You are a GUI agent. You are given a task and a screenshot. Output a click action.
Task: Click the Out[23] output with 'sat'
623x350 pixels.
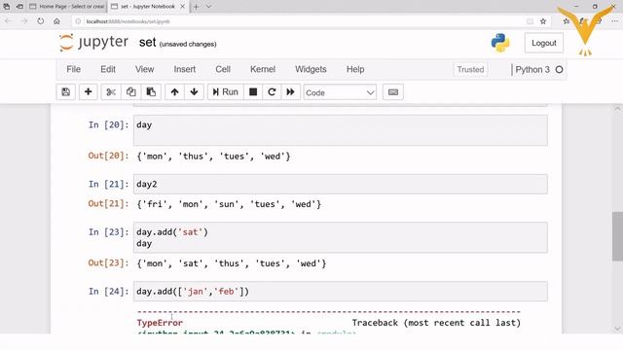232,263
